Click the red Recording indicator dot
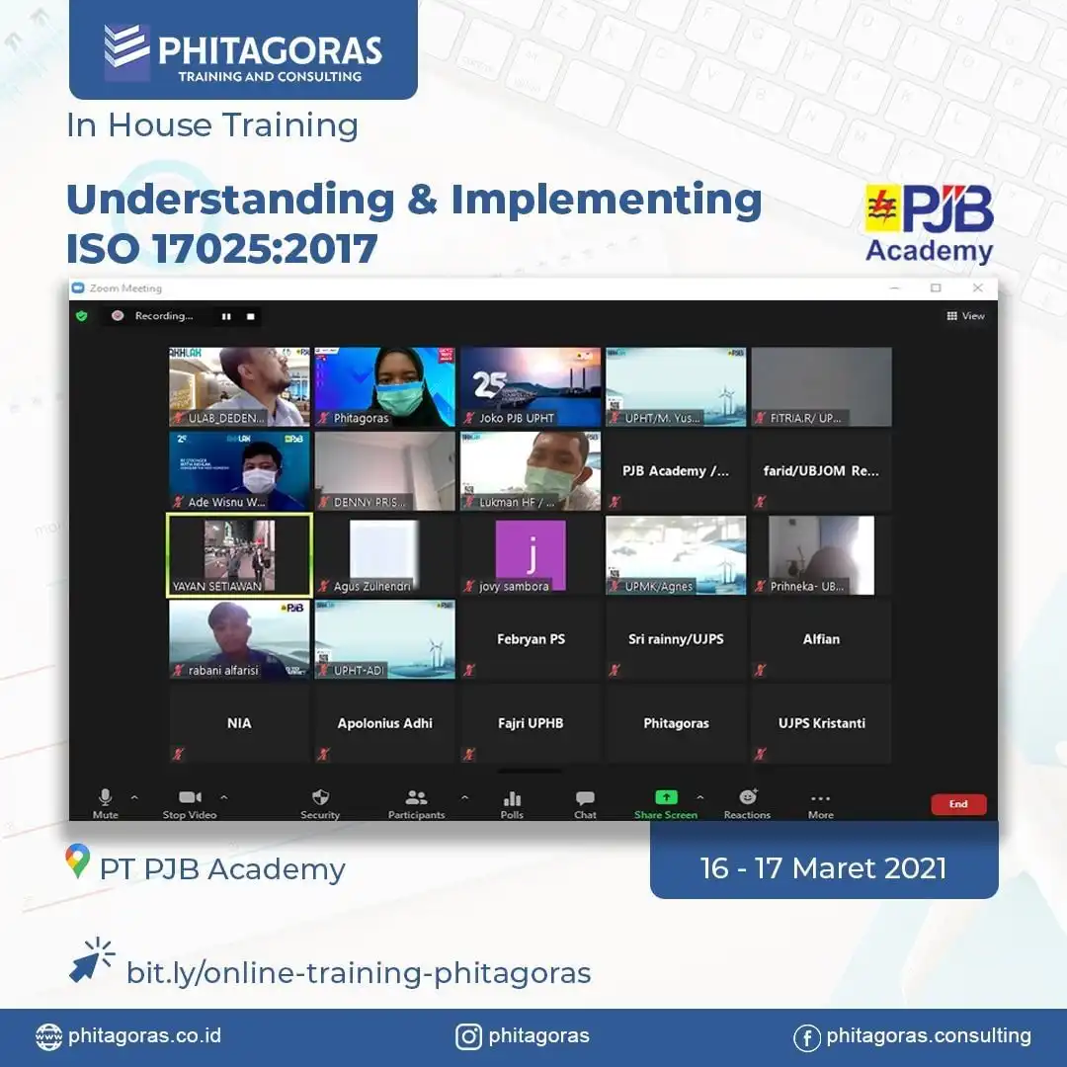Image resolution: width=1067 pixels, height=1067 pixels. tap(118, 316)
